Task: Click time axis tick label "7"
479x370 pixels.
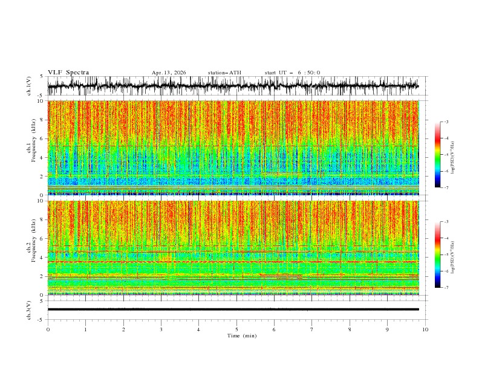Action: [x=312, y=329]
